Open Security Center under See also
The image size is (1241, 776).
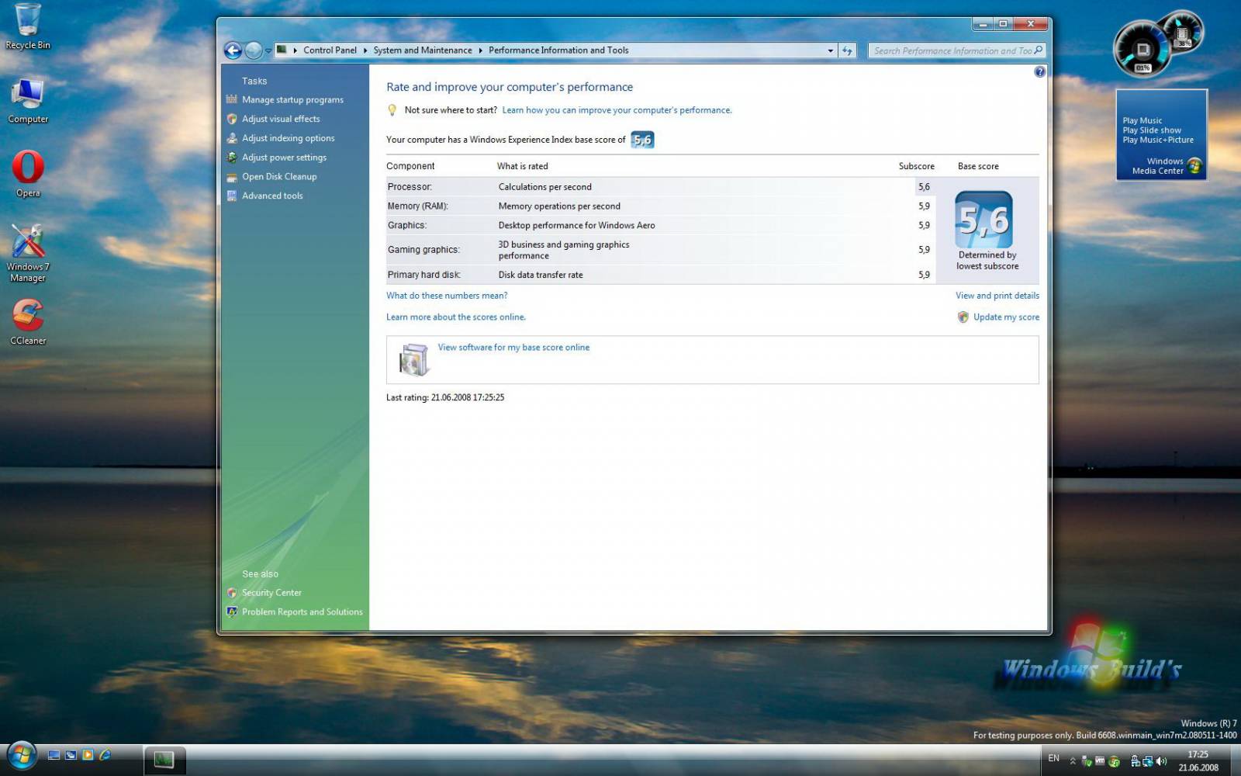(271, 593)
